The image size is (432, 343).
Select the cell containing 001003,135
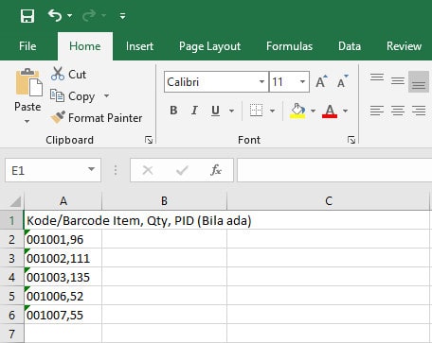(63, 277)
